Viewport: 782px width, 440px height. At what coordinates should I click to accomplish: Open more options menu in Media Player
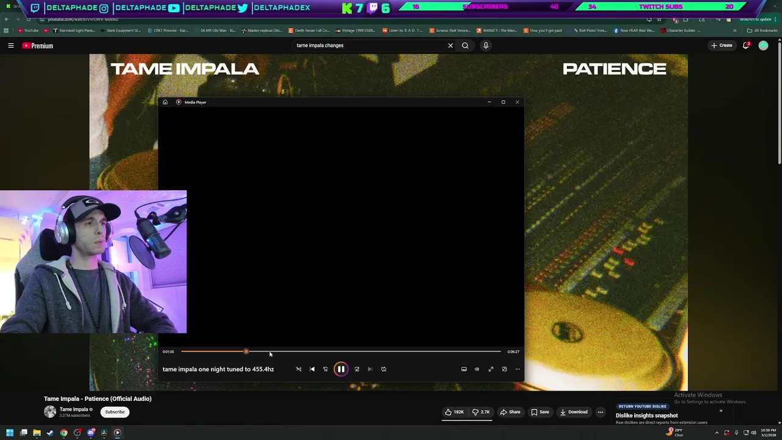point(517,369)
